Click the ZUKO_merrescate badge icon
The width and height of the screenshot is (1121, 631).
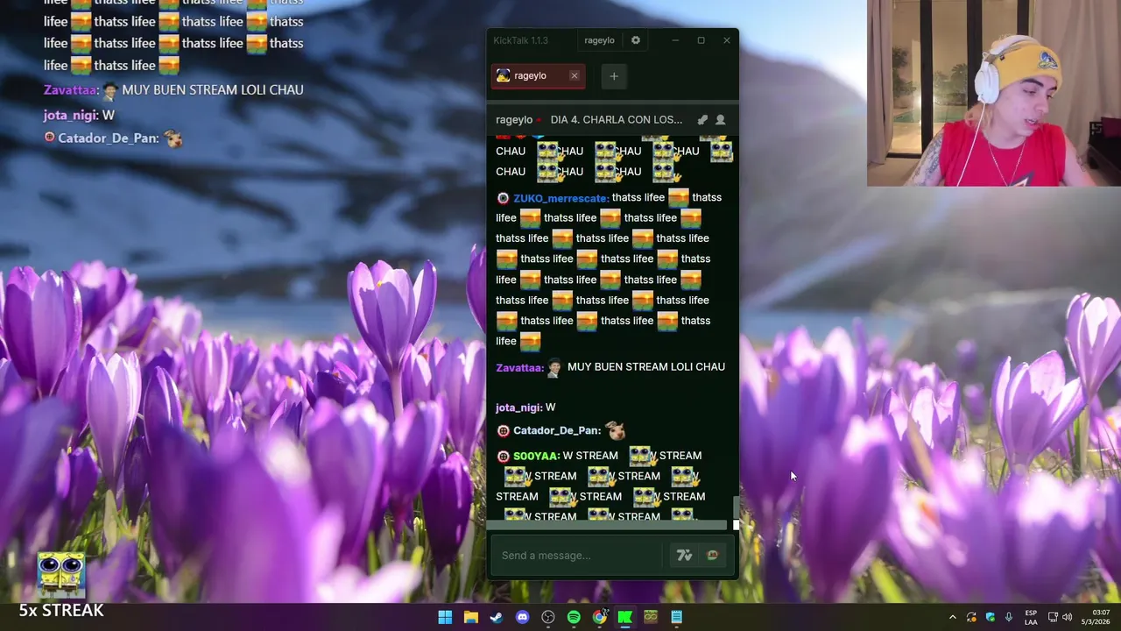point(503,198)
